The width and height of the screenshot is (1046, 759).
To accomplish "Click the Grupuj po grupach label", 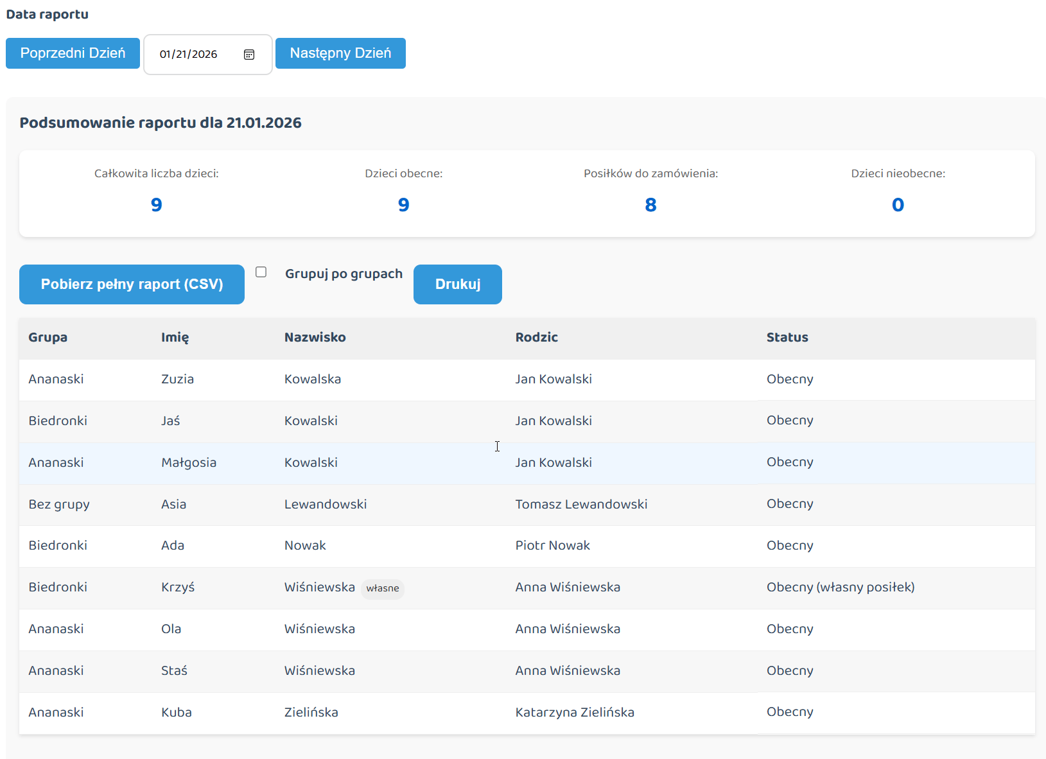I will [x=344, y=274].
